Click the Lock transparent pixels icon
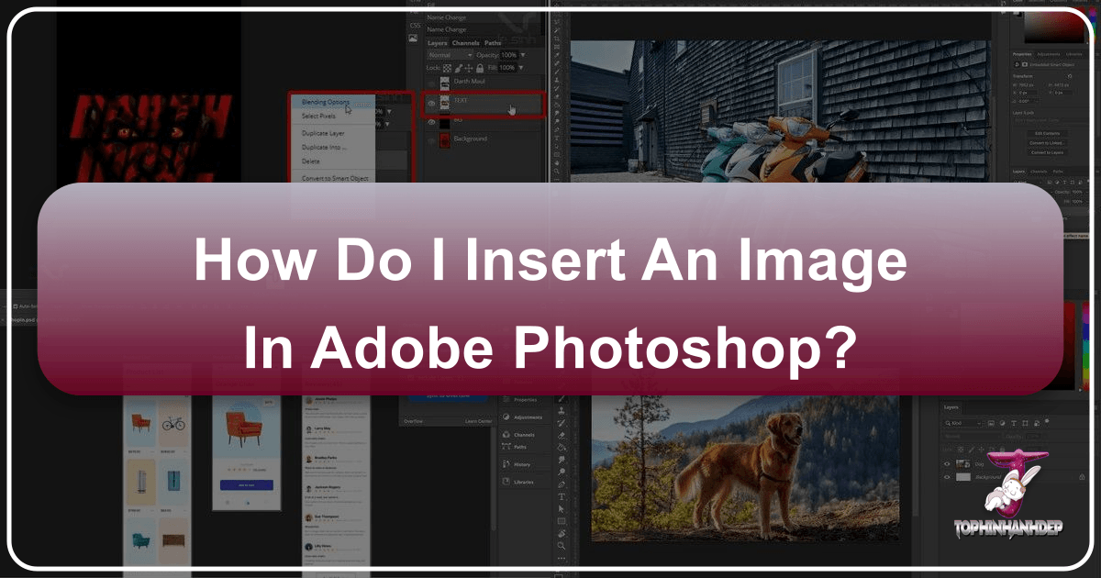 [446, 68]
